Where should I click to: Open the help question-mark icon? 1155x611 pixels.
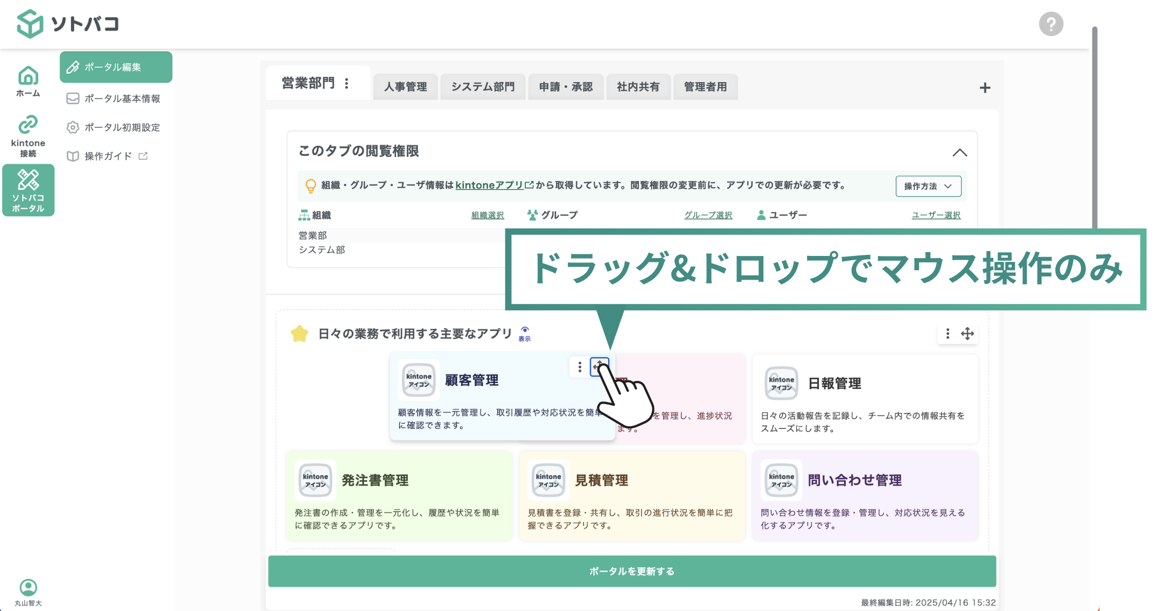click(1051, 24)
